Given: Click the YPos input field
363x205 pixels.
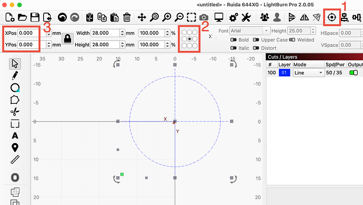Looking at the screenshot, I should [32, 45].
